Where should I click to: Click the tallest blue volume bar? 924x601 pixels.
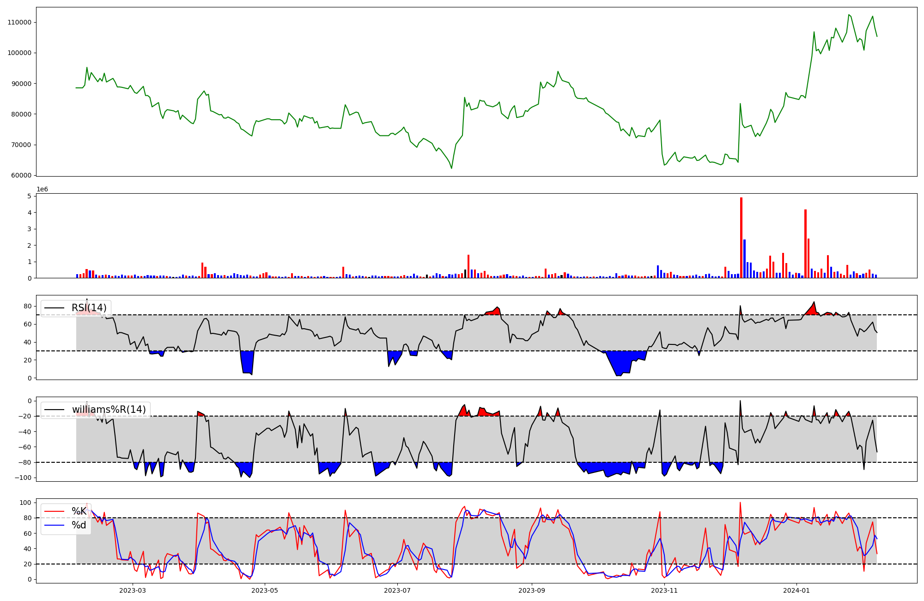tap(744, 259)
